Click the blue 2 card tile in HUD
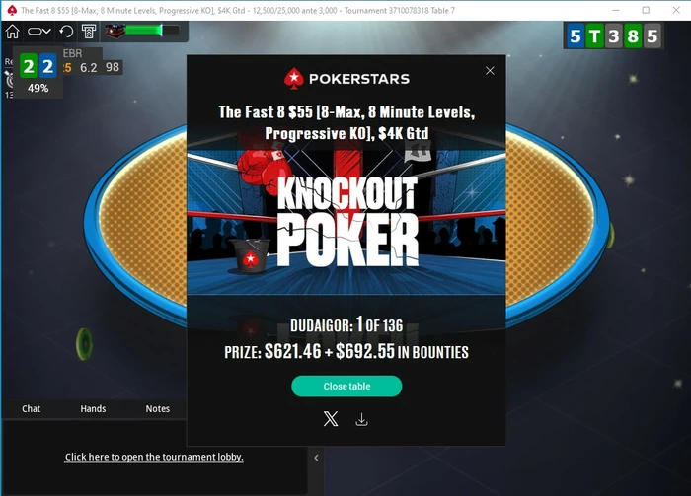 point(48,66)
